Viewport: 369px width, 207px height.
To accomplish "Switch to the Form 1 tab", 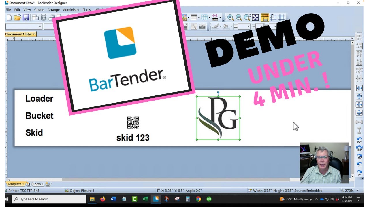I will tap(38, 184).
